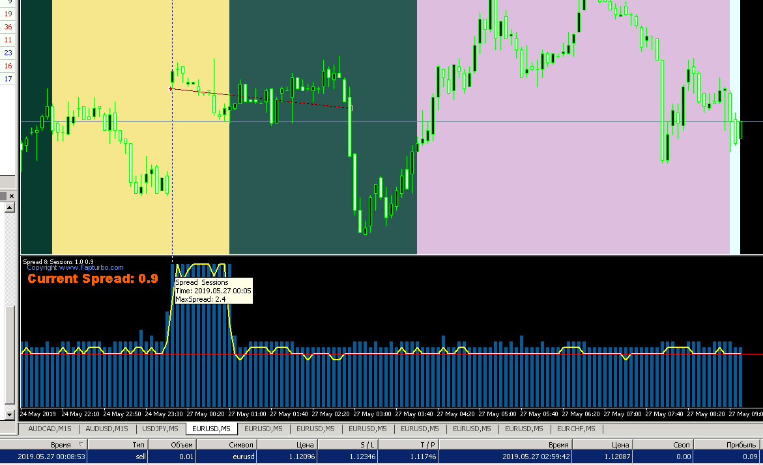Click the sort triangle beside first Время header
Screen dimensions: 763x465
click(x=81, y=445)
